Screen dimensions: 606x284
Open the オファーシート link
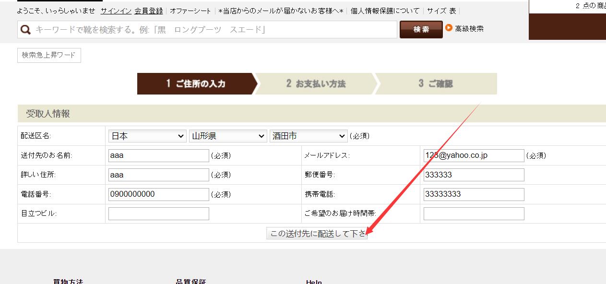click(190, 11)
